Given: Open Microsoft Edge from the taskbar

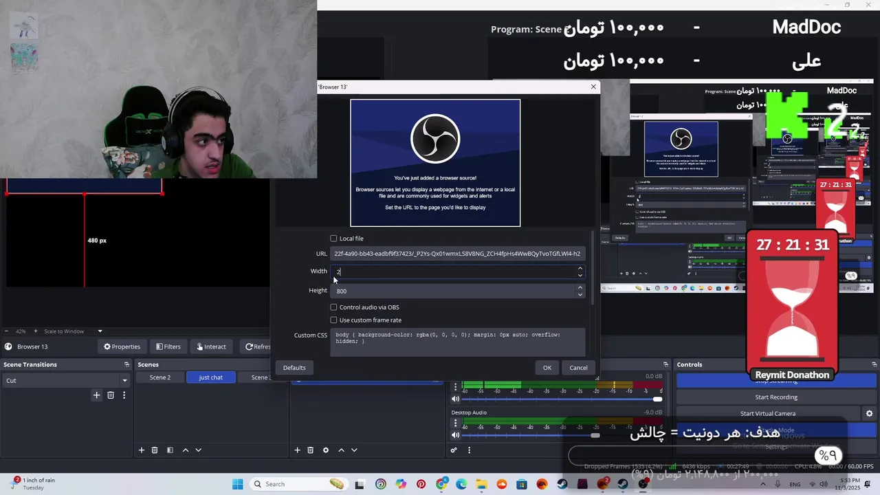Looking at the screenshot, I should pos(461,484).
